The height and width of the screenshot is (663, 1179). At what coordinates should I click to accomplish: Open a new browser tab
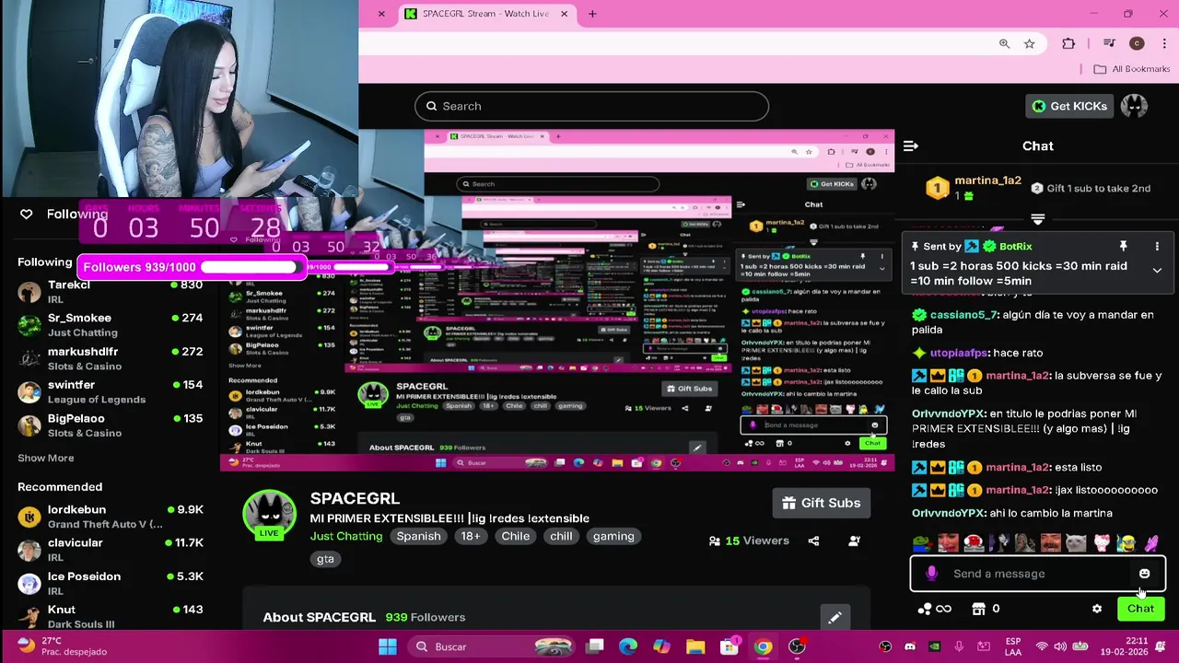tap(592, 14)
